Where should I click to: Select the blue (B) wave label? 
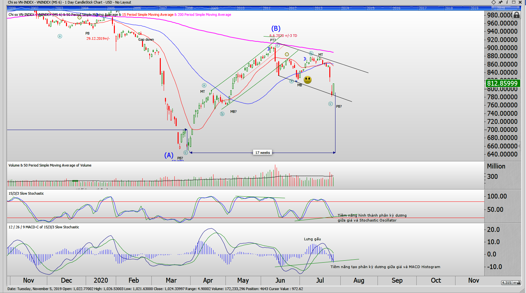[276, 28]
